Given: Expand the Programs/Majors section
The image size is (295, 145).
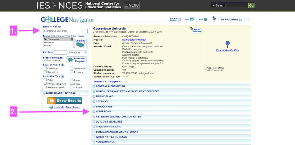Looking at the screenshot, I should click(x=171, y=127).
